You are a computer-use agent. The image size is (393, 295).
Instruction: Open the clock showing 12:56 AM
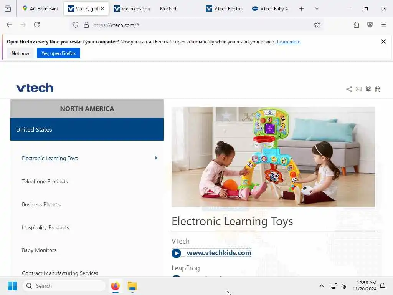coord(364,286)
